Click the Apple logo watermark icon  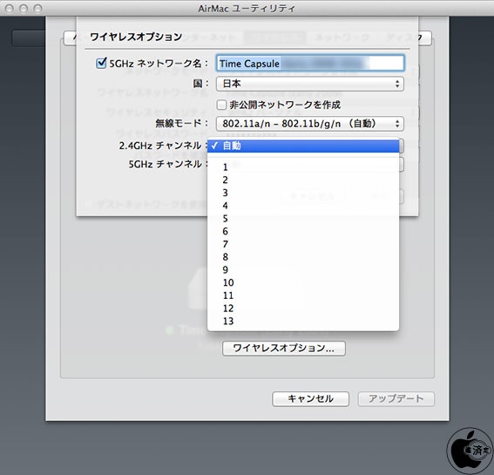[469, 451]
